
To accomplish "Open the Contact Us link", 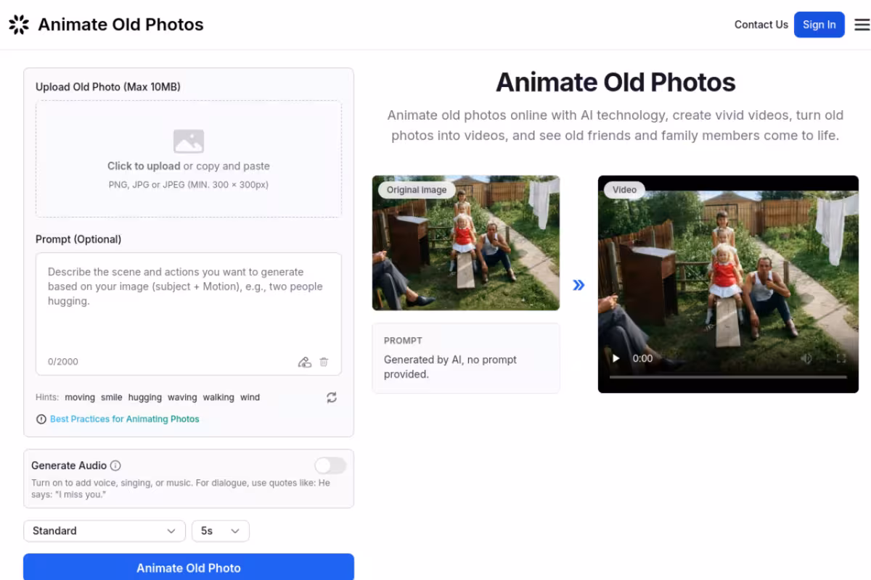I will point(761,25).
